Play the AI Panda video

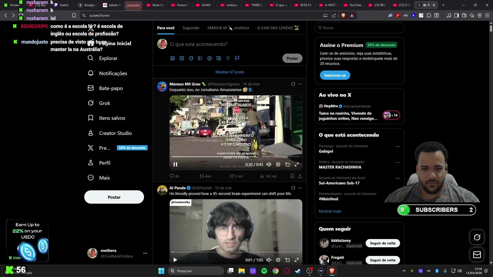coord(175,260)
